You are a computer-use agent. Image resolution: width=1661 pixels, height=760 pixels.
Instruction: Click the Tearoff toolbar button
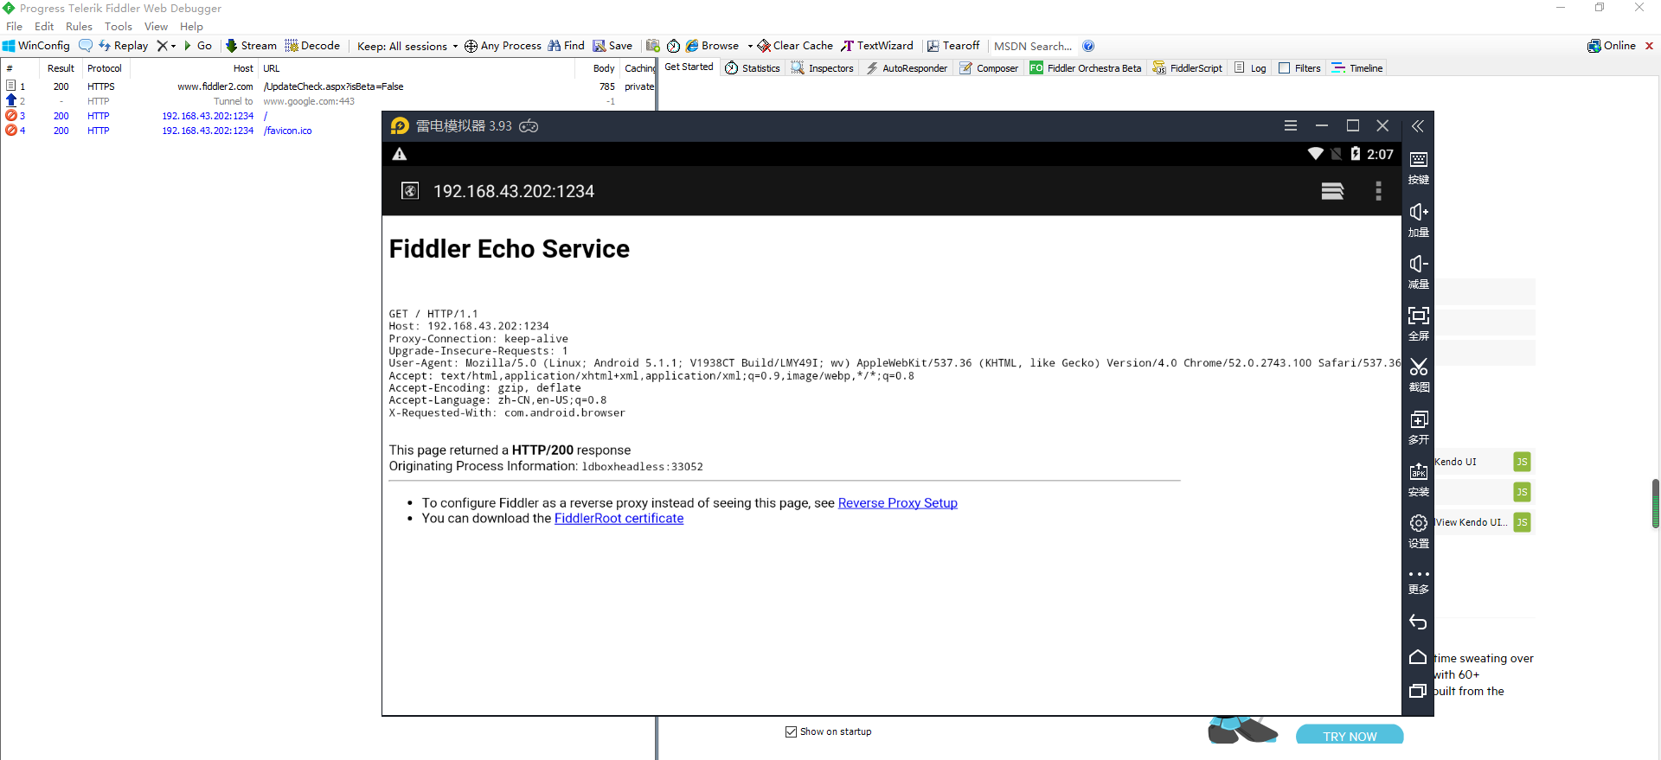click(x=953, y=46)
